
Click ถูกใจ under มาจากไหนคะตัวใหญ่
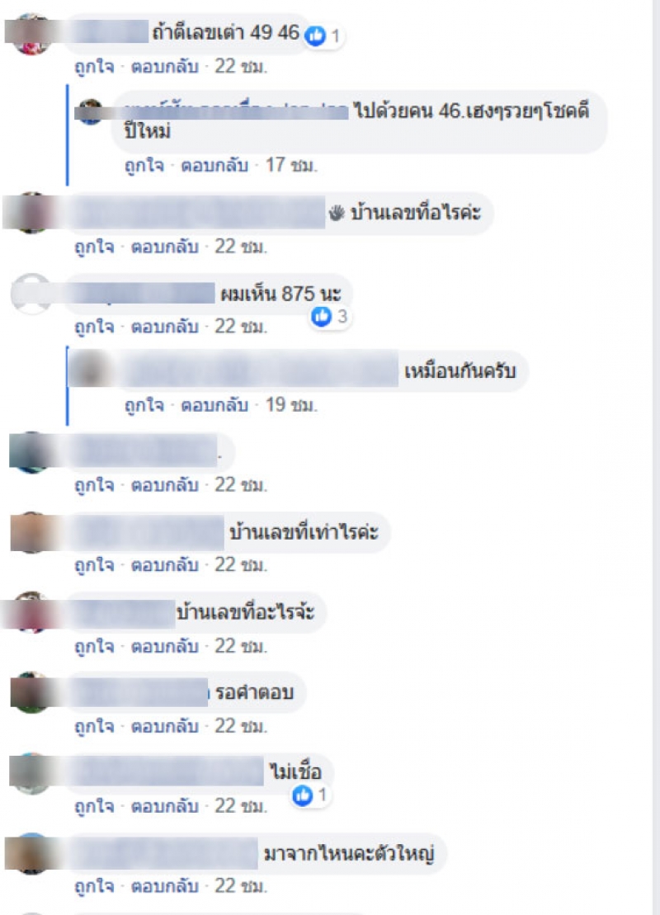pyautogui.click(x=95, y=886)
